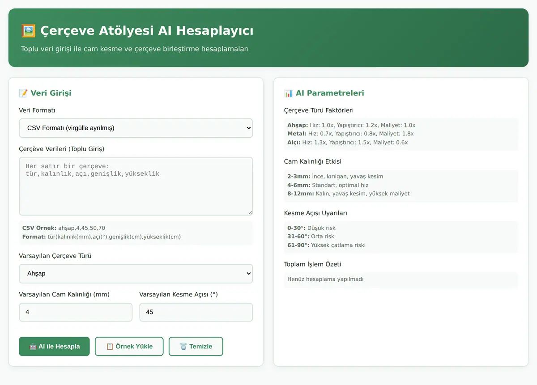Click the Varsayılan Cam Kalınlığı input field
The image size is (537, 385).
pos(76,312)
